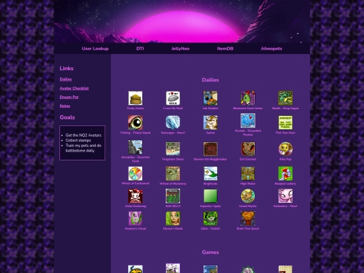Click the Jhudora's Cloud icon
This screenshot has height=273, width=364.
coord(135,218)
